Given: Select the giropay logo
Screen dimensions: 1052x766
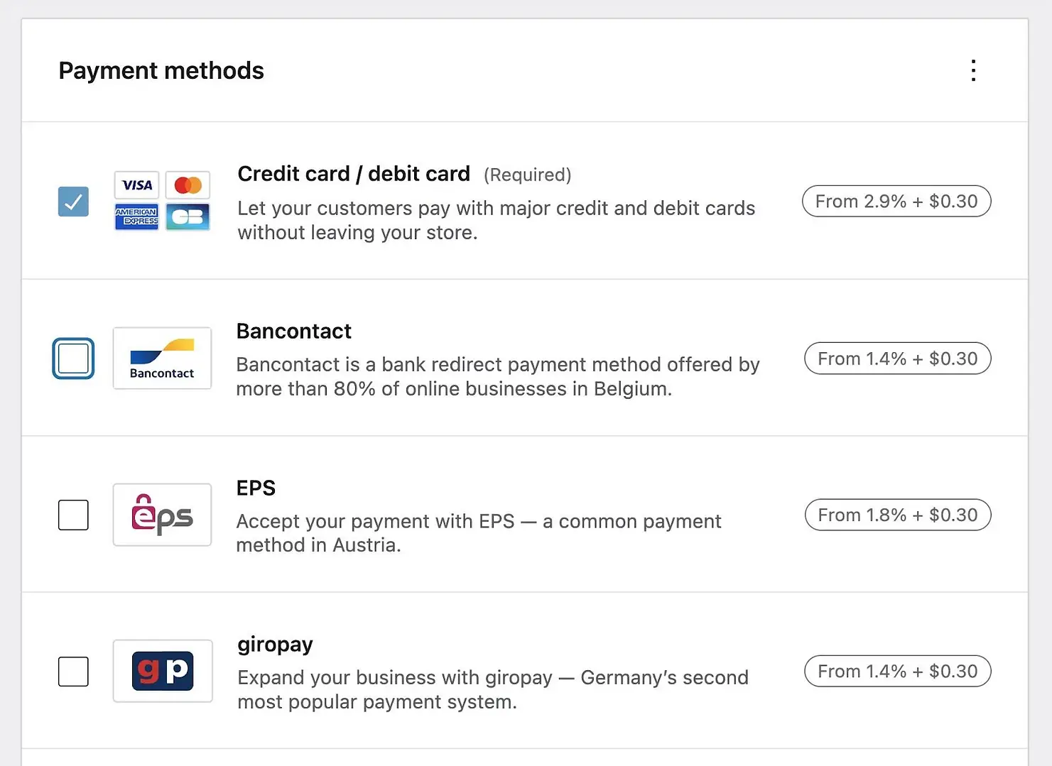Looking at the screenshot, I should click(163, 671).
